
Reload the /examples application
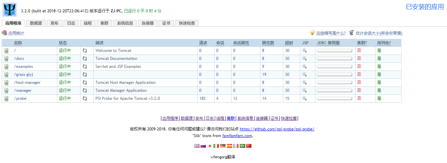[x=85, y=67]
